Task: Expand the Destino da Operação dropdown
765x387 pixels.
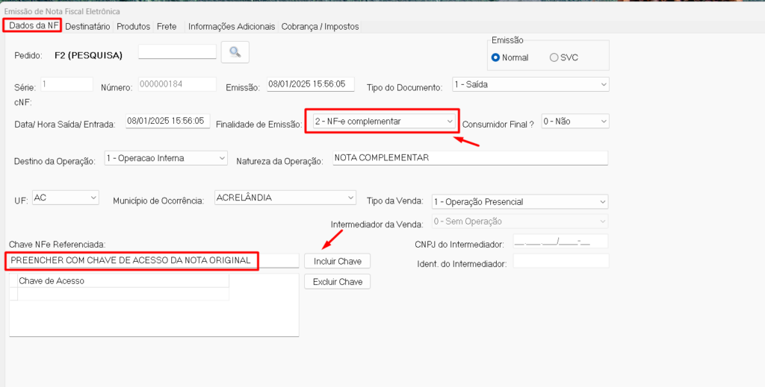Action: tap(166, 158)
